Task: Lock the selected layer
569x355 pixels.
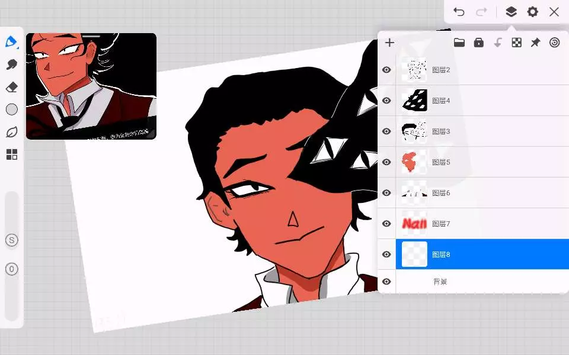Action: pos(479,43)
